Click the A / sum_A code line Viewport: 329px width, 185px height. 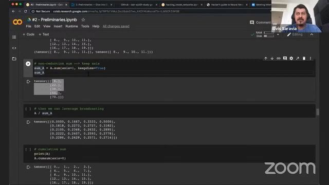pos(43,113)
